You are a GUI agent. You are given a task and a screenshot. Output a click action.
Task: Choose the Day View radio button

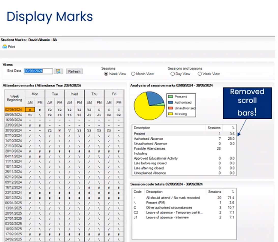(x=173, y=74)
